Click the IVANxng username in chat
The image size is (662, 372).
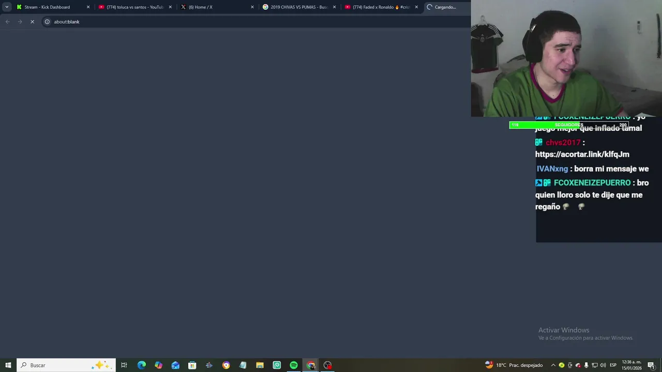552,169
